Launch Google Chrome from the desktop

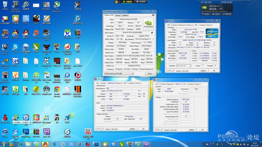point(57,92)
